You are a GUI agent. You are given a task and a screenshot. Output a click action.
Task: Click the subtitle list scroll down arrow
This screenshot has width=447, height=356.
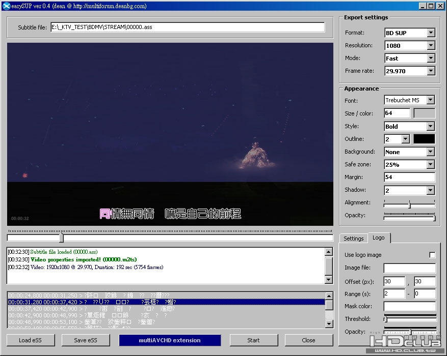click(329, 323)
